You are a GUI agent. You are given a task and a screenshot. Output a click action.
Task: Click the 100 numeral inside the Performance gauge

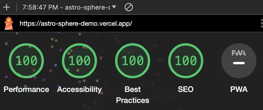coord(26,60)
